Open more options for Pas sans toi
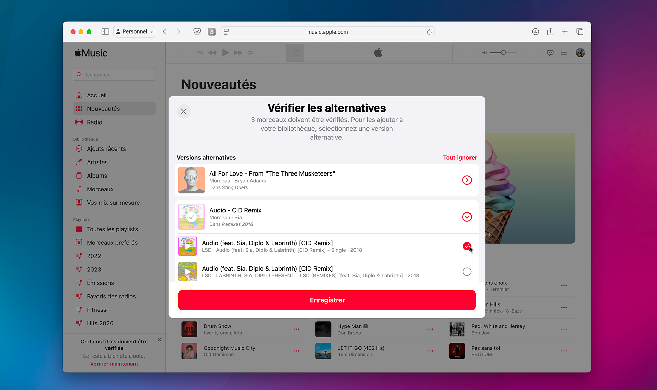 tap(564, 351)
